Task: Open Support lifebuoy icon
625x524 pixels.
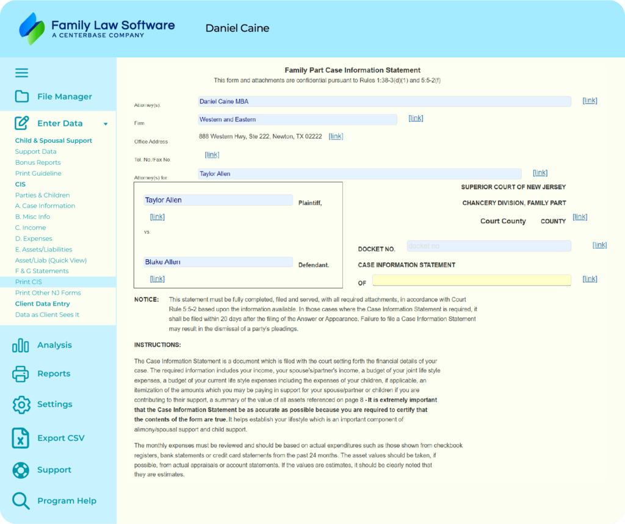Action: (x=21, y=470)
